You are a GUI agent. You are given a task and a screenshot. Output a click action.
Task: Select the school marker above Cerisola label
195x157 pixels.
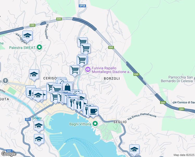34,75
